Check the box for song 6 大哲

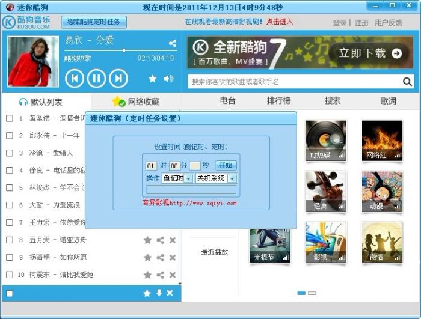point(10,205)
